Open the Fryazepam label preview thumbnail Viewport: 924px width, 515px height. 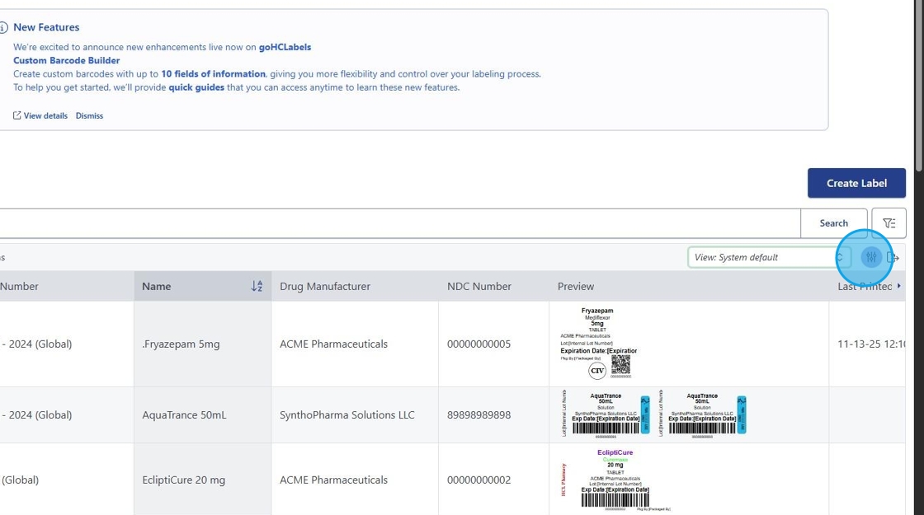598,343
